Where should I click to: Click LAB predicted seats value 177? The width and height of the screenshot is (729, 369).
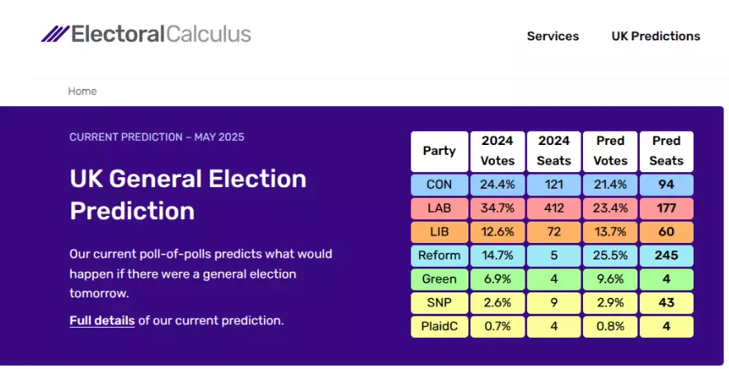(x=666, y=208)
